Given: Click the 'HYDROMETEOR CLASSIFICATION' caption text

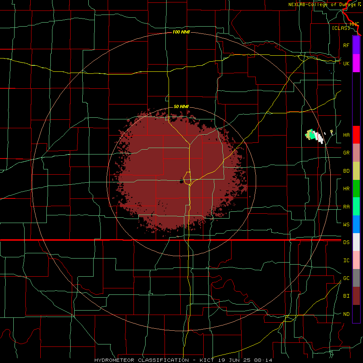Looking at the screenshot, I should (x=142, y=360).
